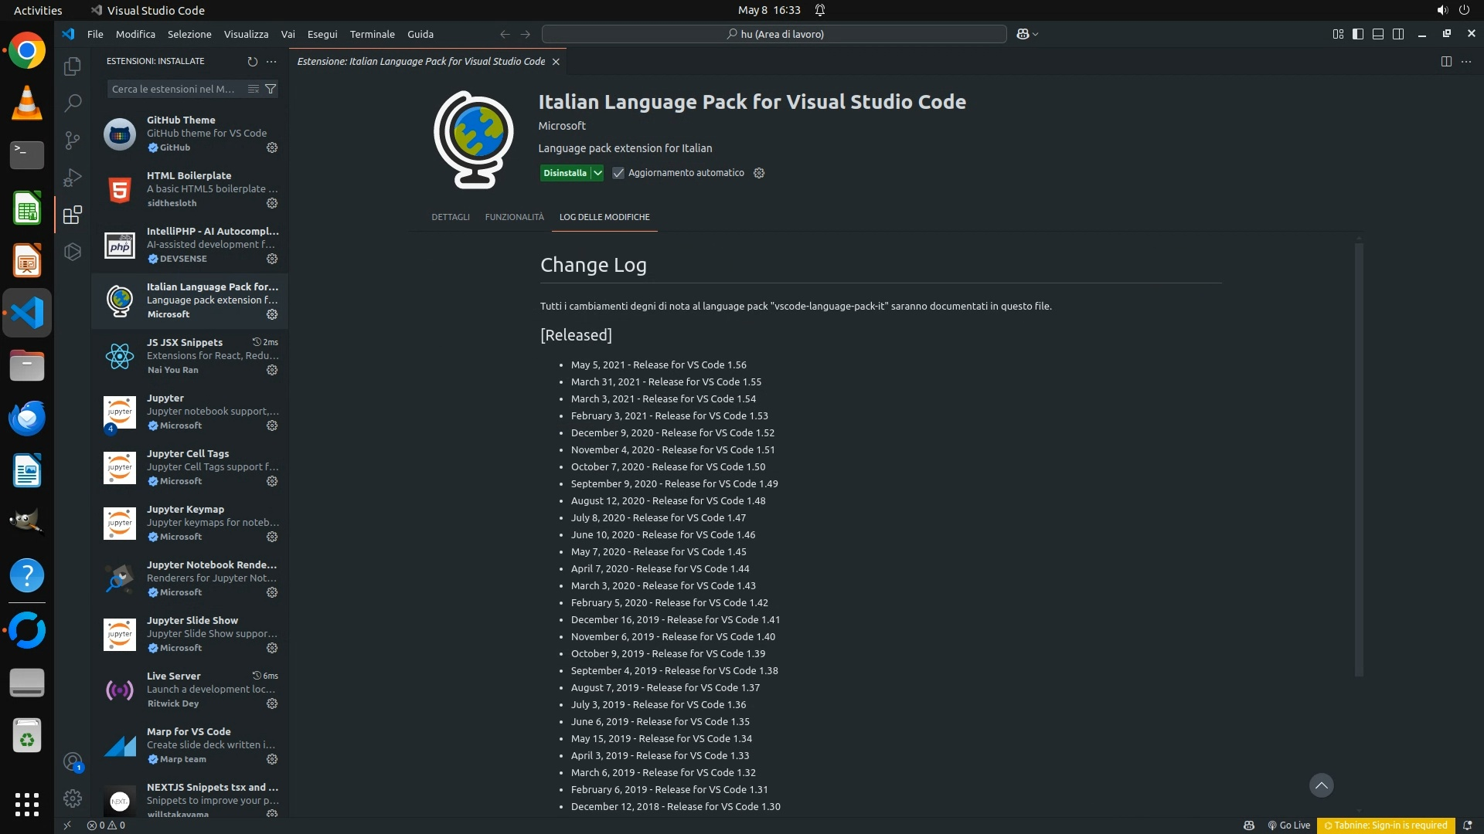
Task: Open Copilot chat dropdown next to search bar
Action: [x=1036, y=34]
